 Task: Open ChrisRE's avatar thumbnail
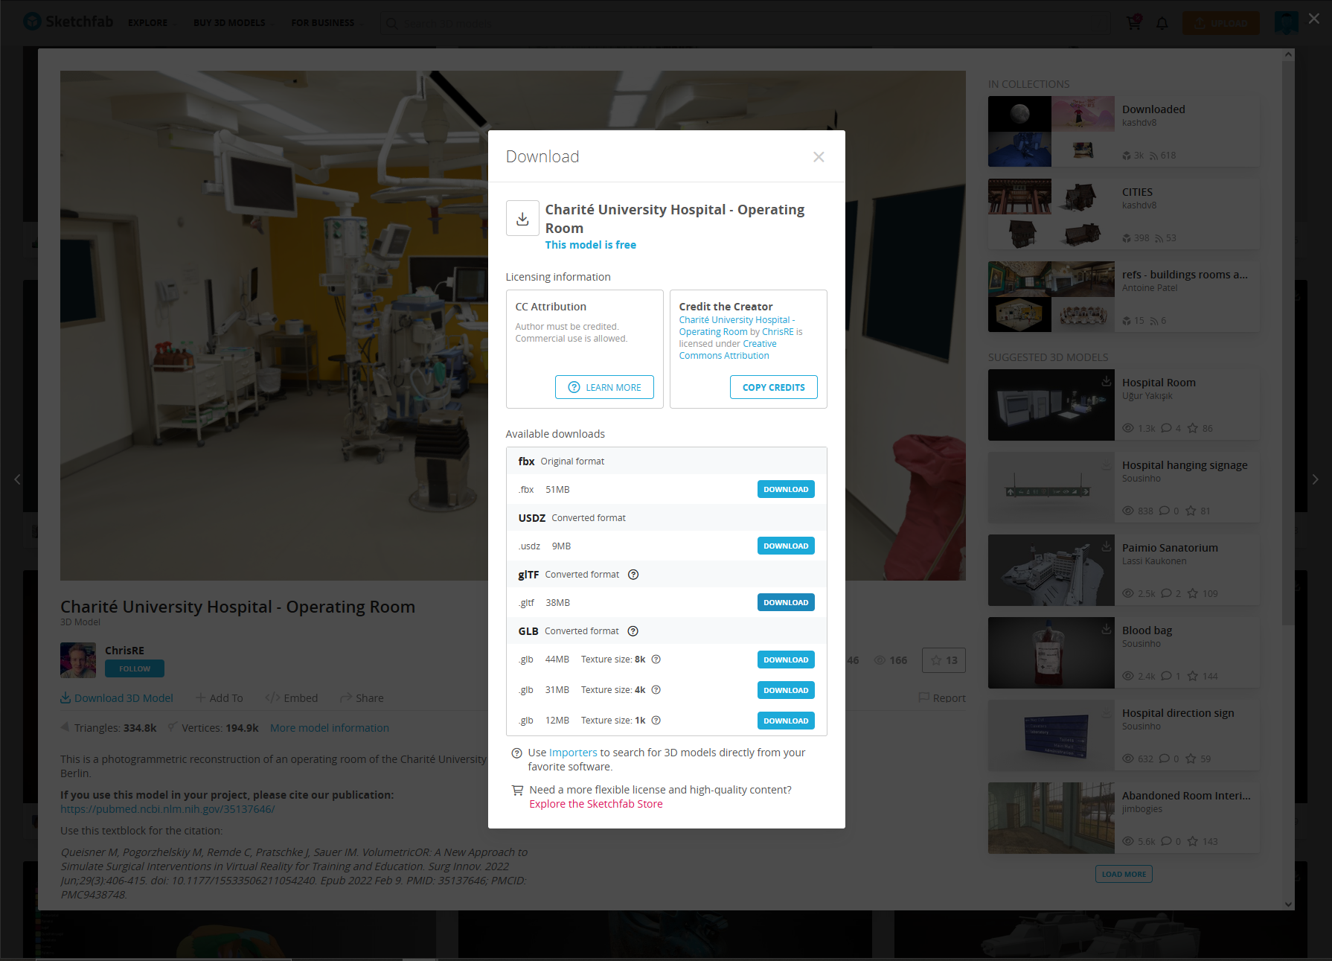78,660
